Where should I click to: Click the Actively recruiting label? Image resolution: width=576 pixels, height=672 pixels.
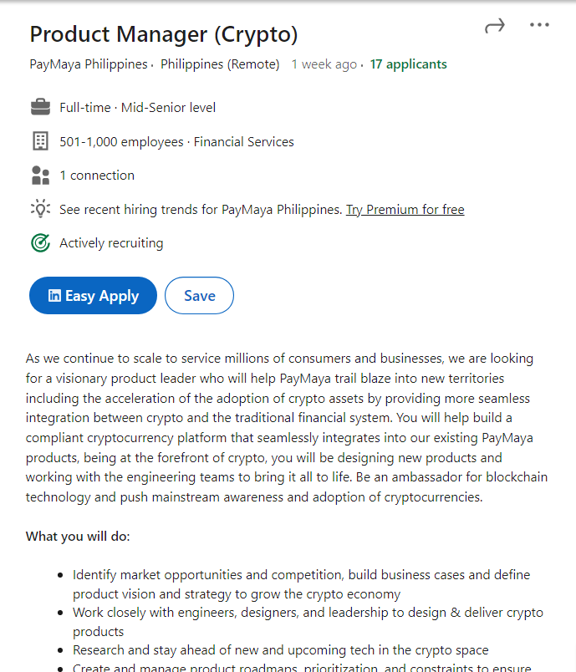(x=111, y=243)
